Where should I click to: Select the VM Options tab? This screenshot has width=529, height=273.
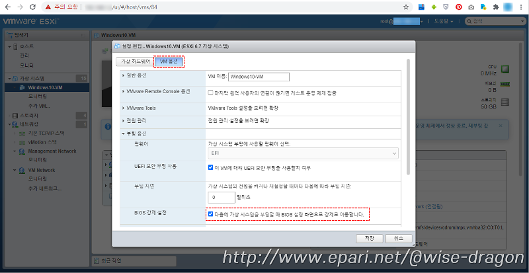tap(170, 61)
